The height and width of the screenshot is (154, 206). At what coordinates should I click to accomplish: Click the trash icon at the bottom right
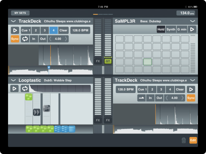[183, 140]
